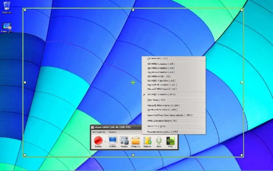Screen dimensions: 273x171
Task: Click the oCam title bar app icon
Action: [93, 127]
